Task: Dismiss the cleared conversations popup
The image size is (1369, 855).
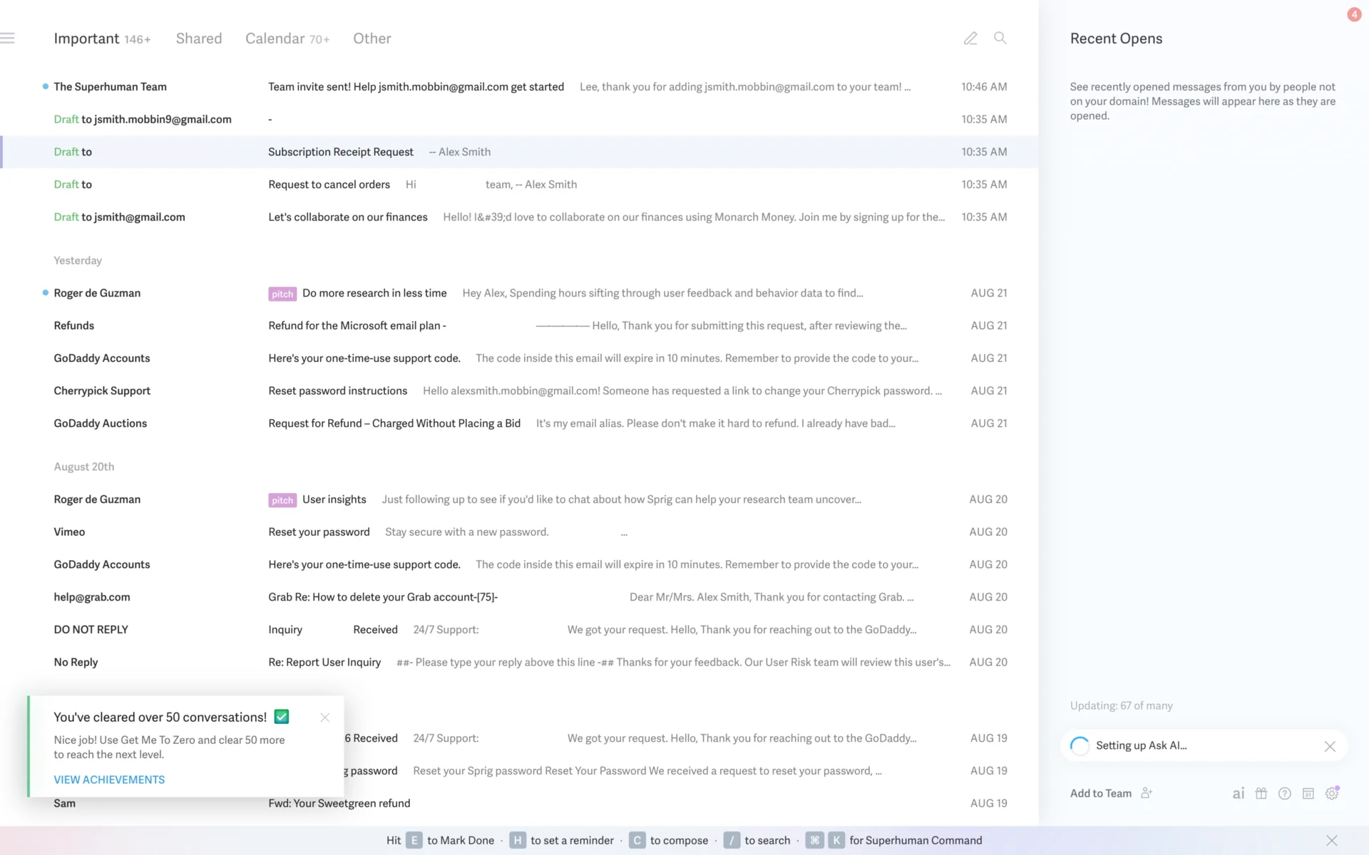Action: [x=325, y=717]
